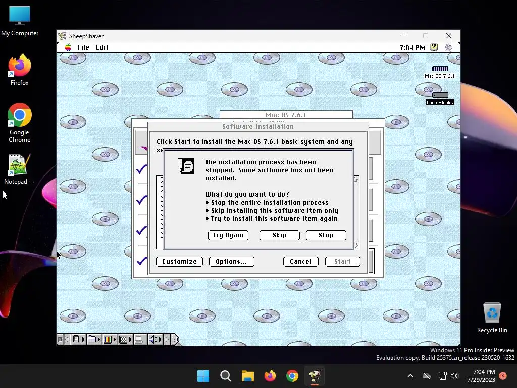This screenshot has height=388, width=517.
Task: Open Windows taskbar Search
Action: click(226, 376)
